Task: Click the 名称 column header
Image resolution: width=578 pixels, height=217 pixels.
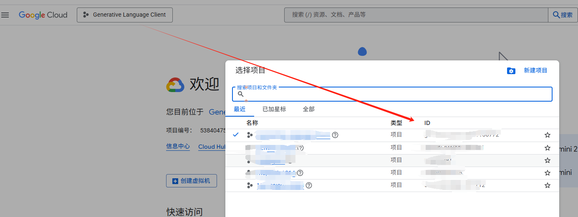Action: coord(252,123)
